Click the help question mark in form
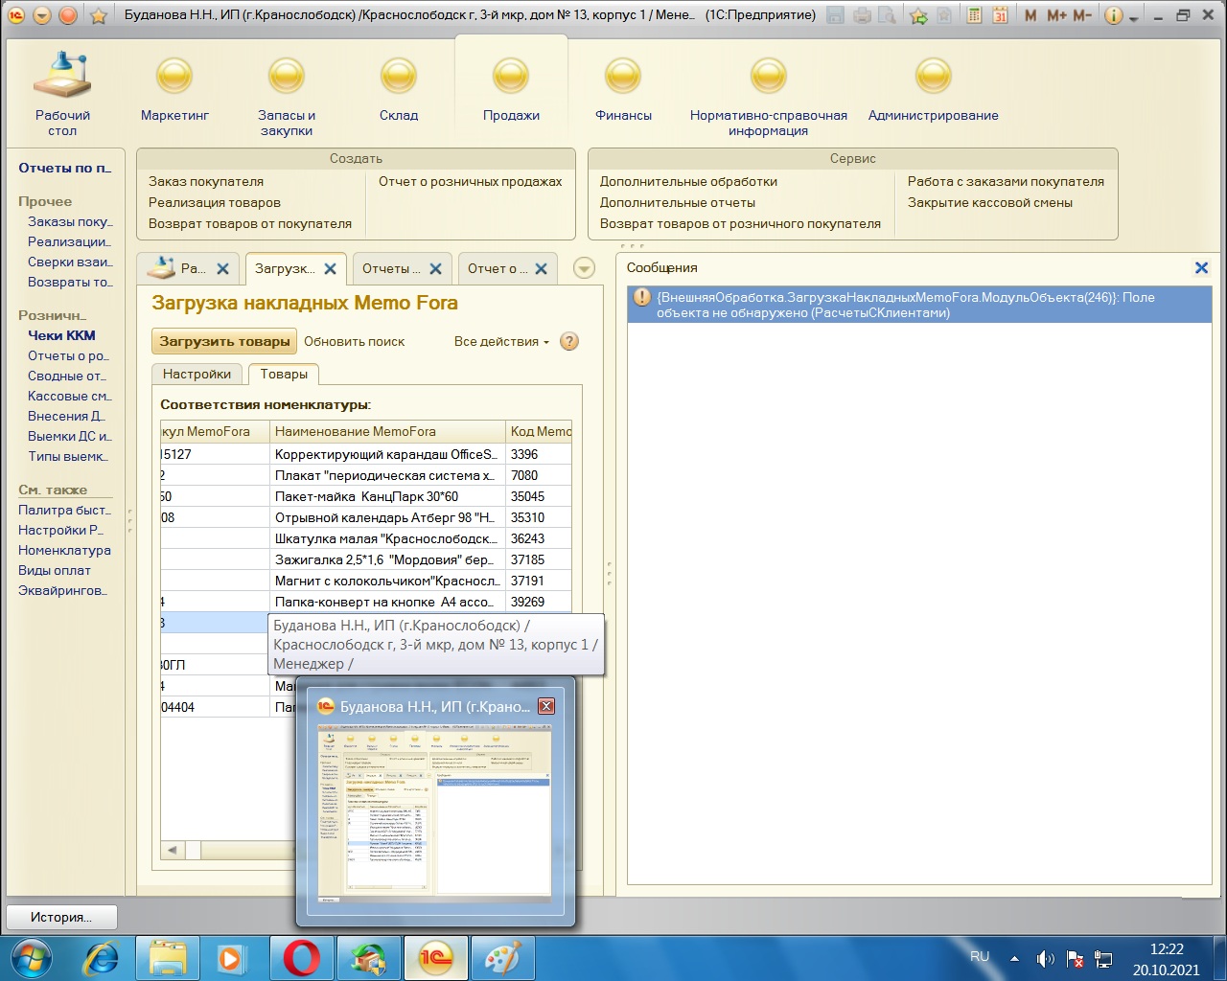Image resolution: width=1227 pixels, height=981 pixels. [x=569, y=341]
